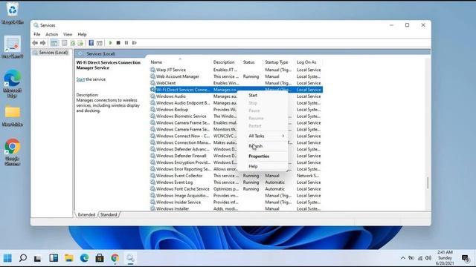
Task: Open the Widgets taskbar icon
Action: click(54, 258)
